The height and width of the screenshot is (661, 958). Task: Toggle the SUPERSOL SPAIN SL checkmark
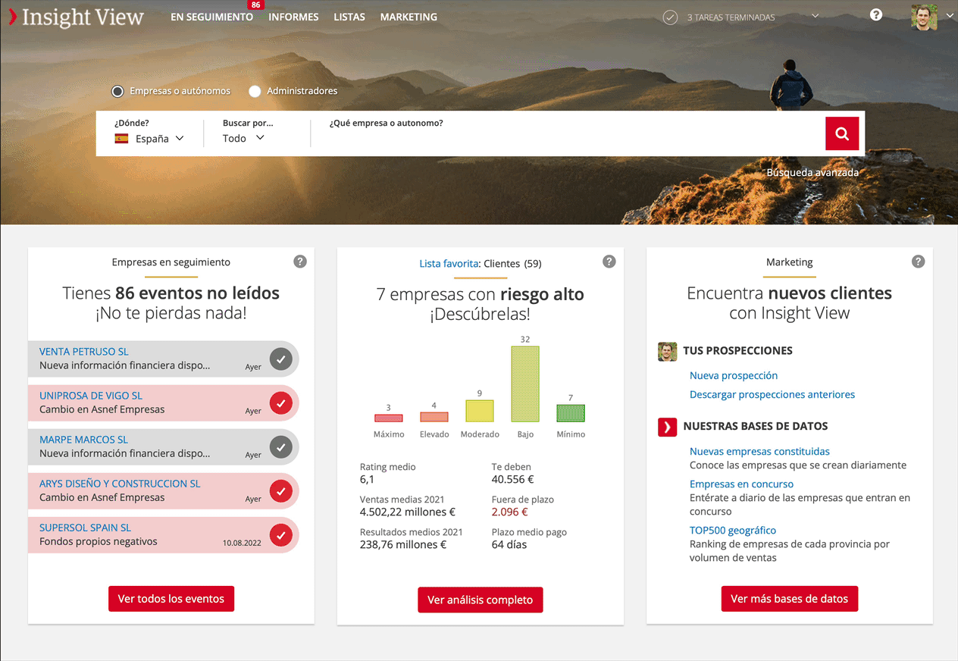pyautogui.click(x=281, y=535)
